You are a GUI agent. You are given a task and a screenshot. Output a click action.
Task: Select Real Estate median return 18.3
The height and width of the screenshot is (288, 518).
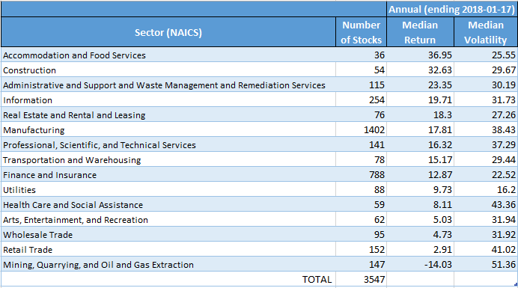(x=420, y=115)
